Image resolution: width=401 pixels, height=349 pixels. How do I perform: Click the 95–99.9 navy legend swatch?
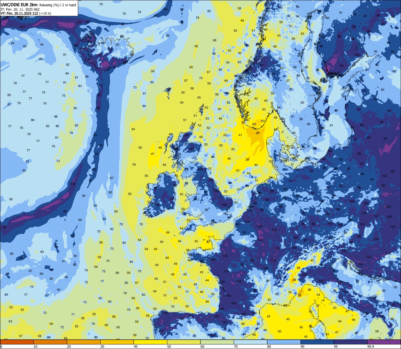click(x=351, y=342)
